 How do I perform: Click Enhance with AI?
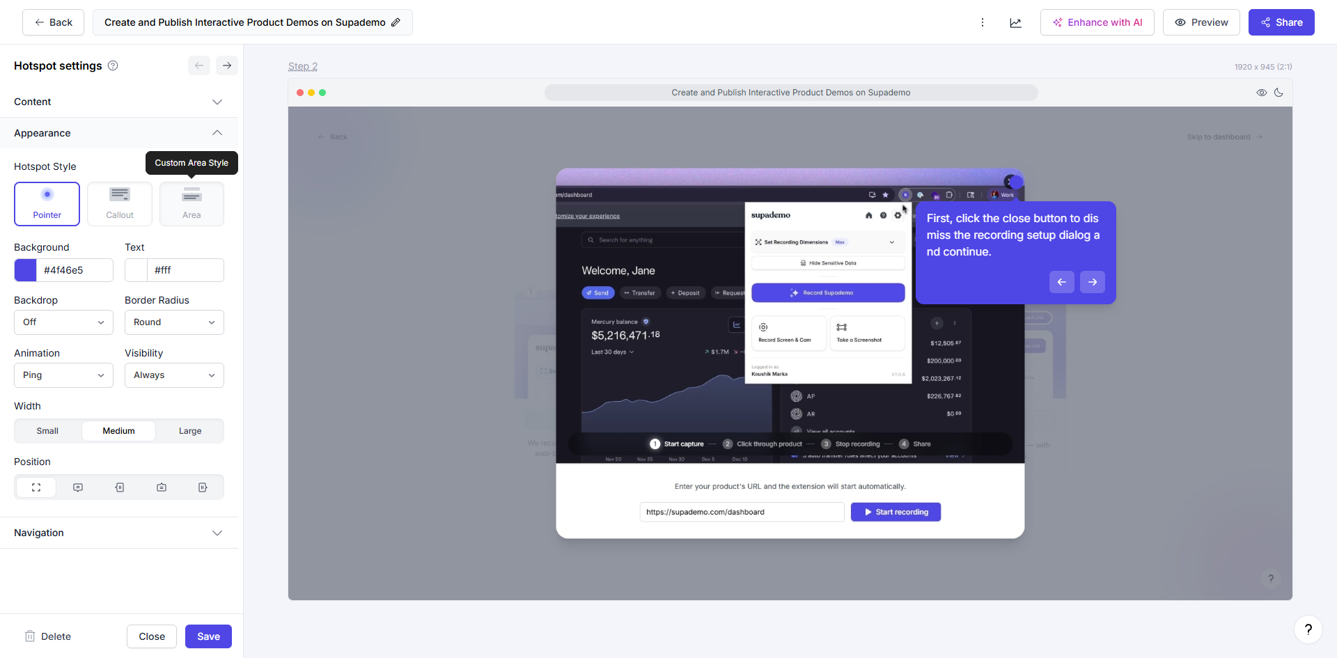tap(1097, 22)
